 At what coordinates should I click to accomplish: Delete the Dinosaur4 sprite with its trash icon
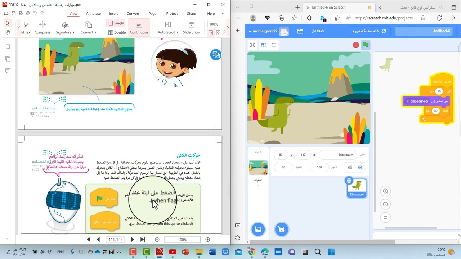tap(349, 181)
